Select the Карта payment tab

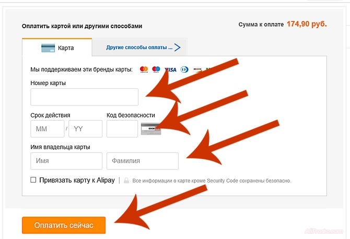pos(57,47)
